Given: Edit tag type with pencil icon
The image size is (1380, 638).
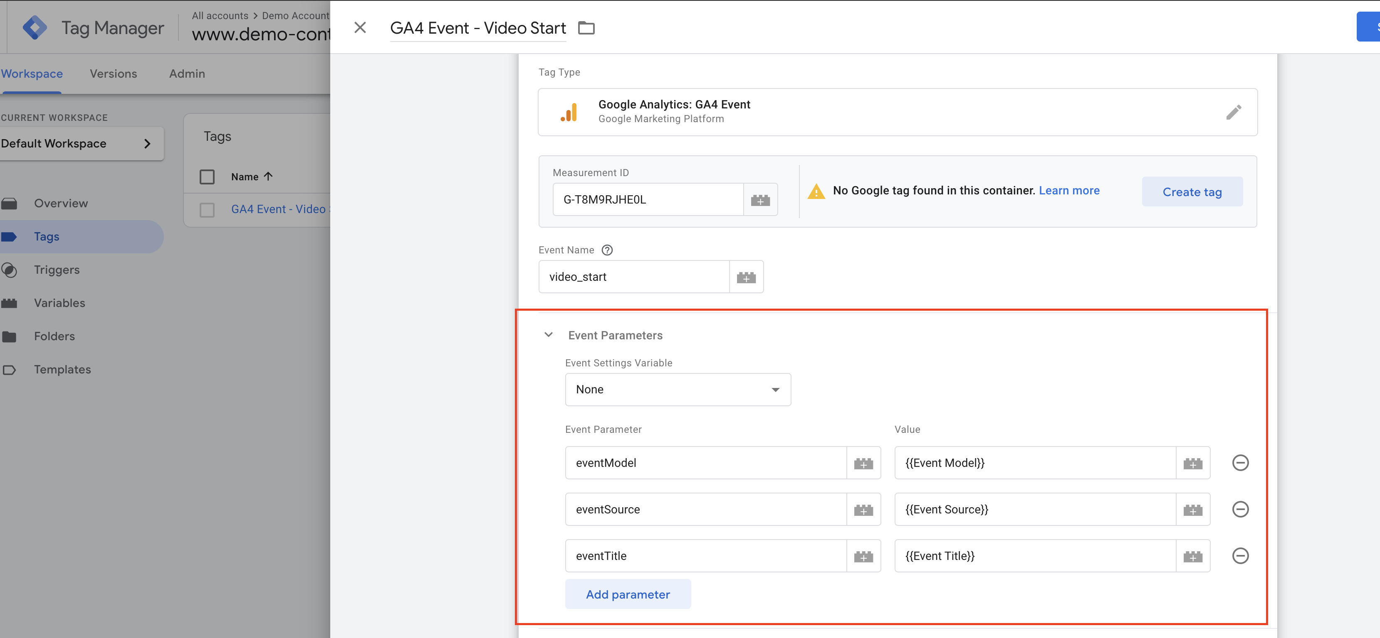Looking at the screenshot, I should (x=1234, y=112).
